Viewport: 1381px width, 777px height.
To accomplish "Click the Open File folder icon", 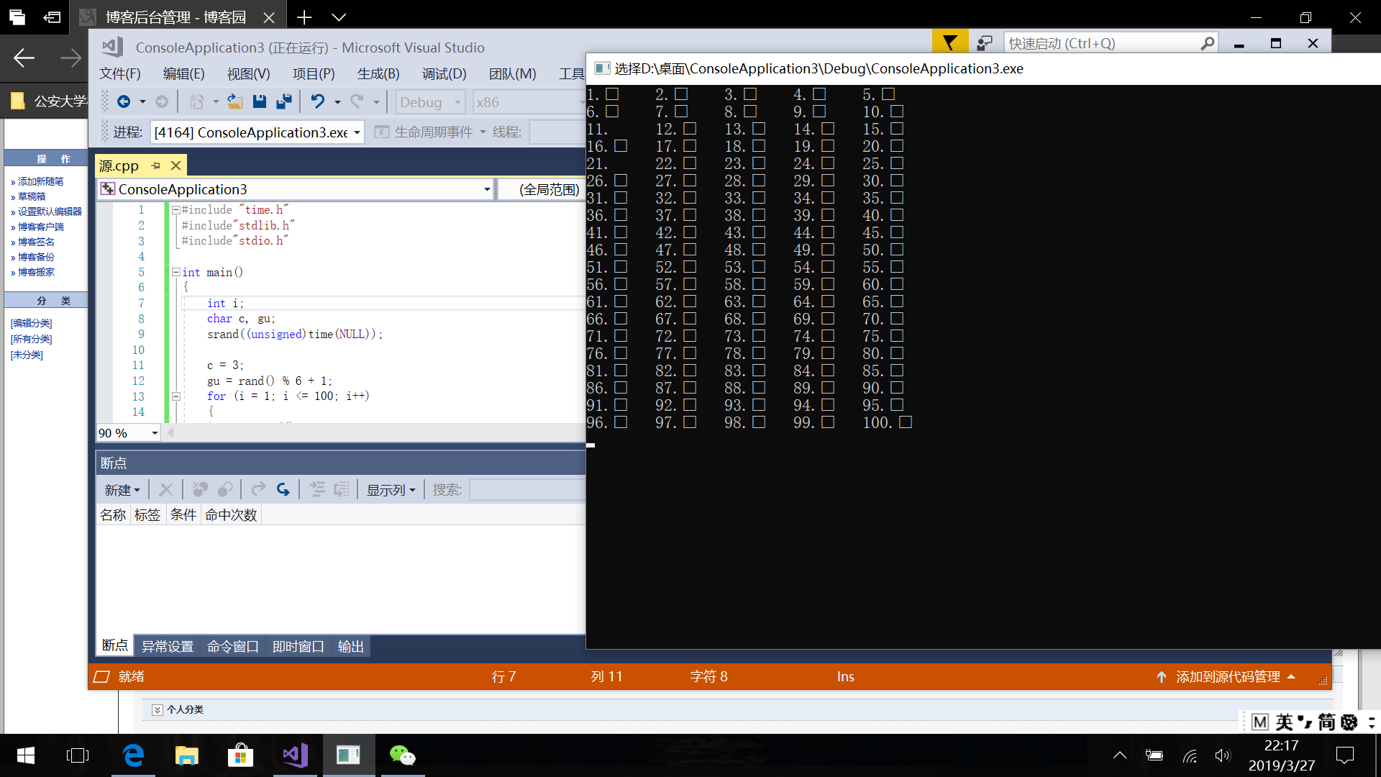I will pos(234,102).
